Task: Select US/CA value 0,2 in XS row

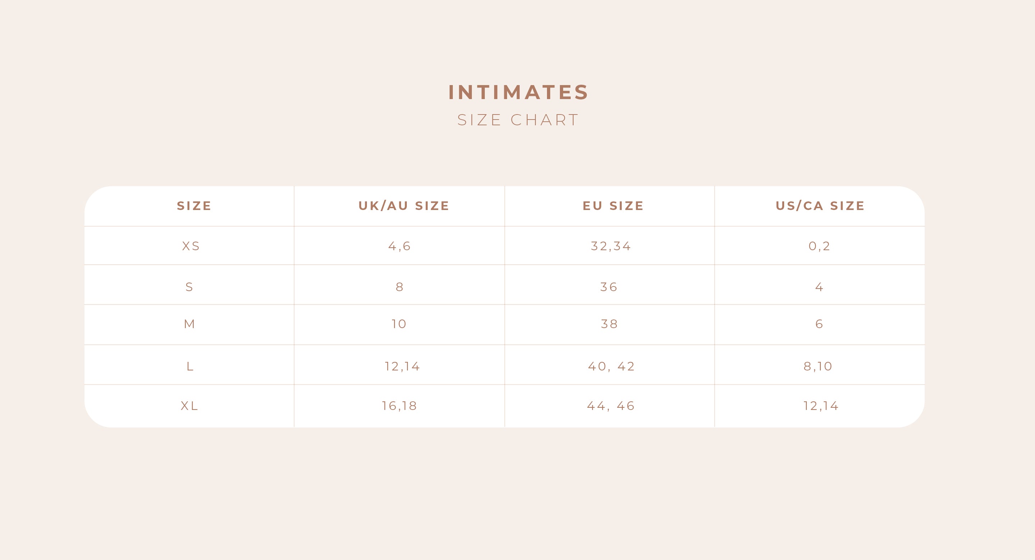Action: click(x=819, y=246)
